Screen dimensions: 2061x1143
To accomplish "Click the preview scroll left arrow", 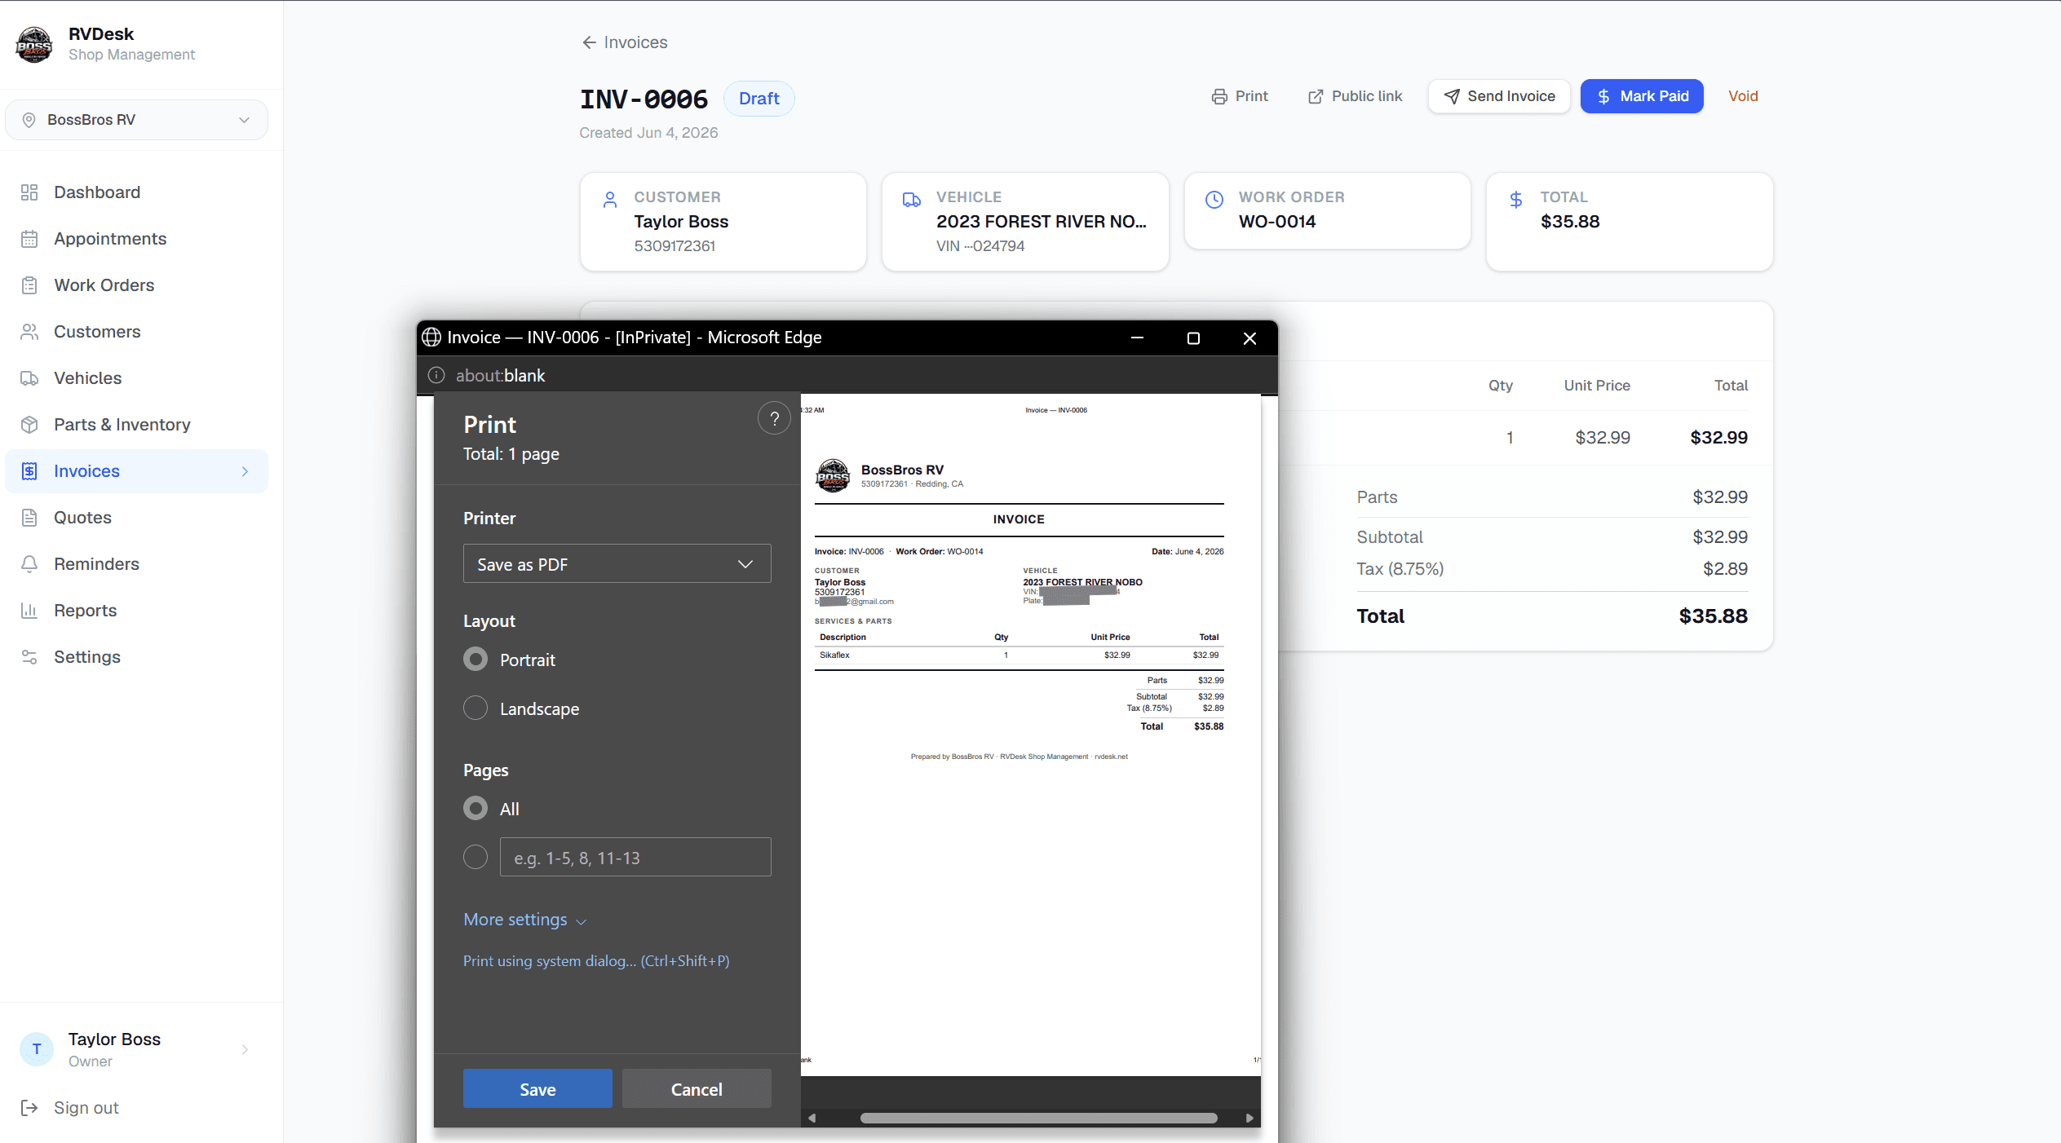I will (812, 1118).
